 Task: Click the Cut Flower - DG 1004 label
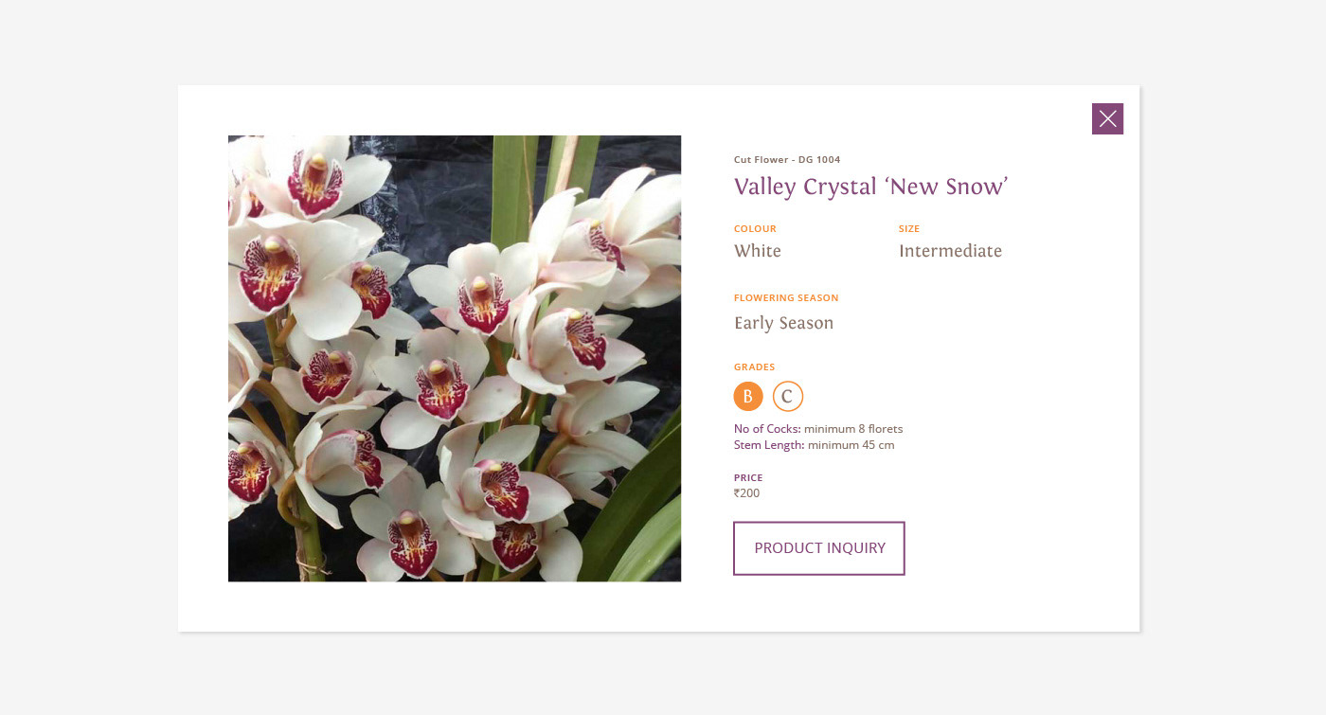coord(786,160)
